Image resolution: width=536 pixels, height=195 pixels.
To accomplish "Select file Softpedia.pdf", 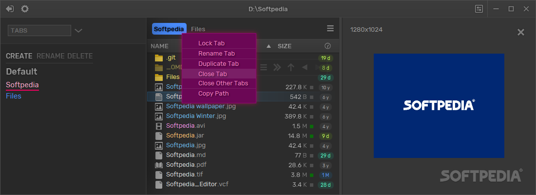I will tap(186, 165).
